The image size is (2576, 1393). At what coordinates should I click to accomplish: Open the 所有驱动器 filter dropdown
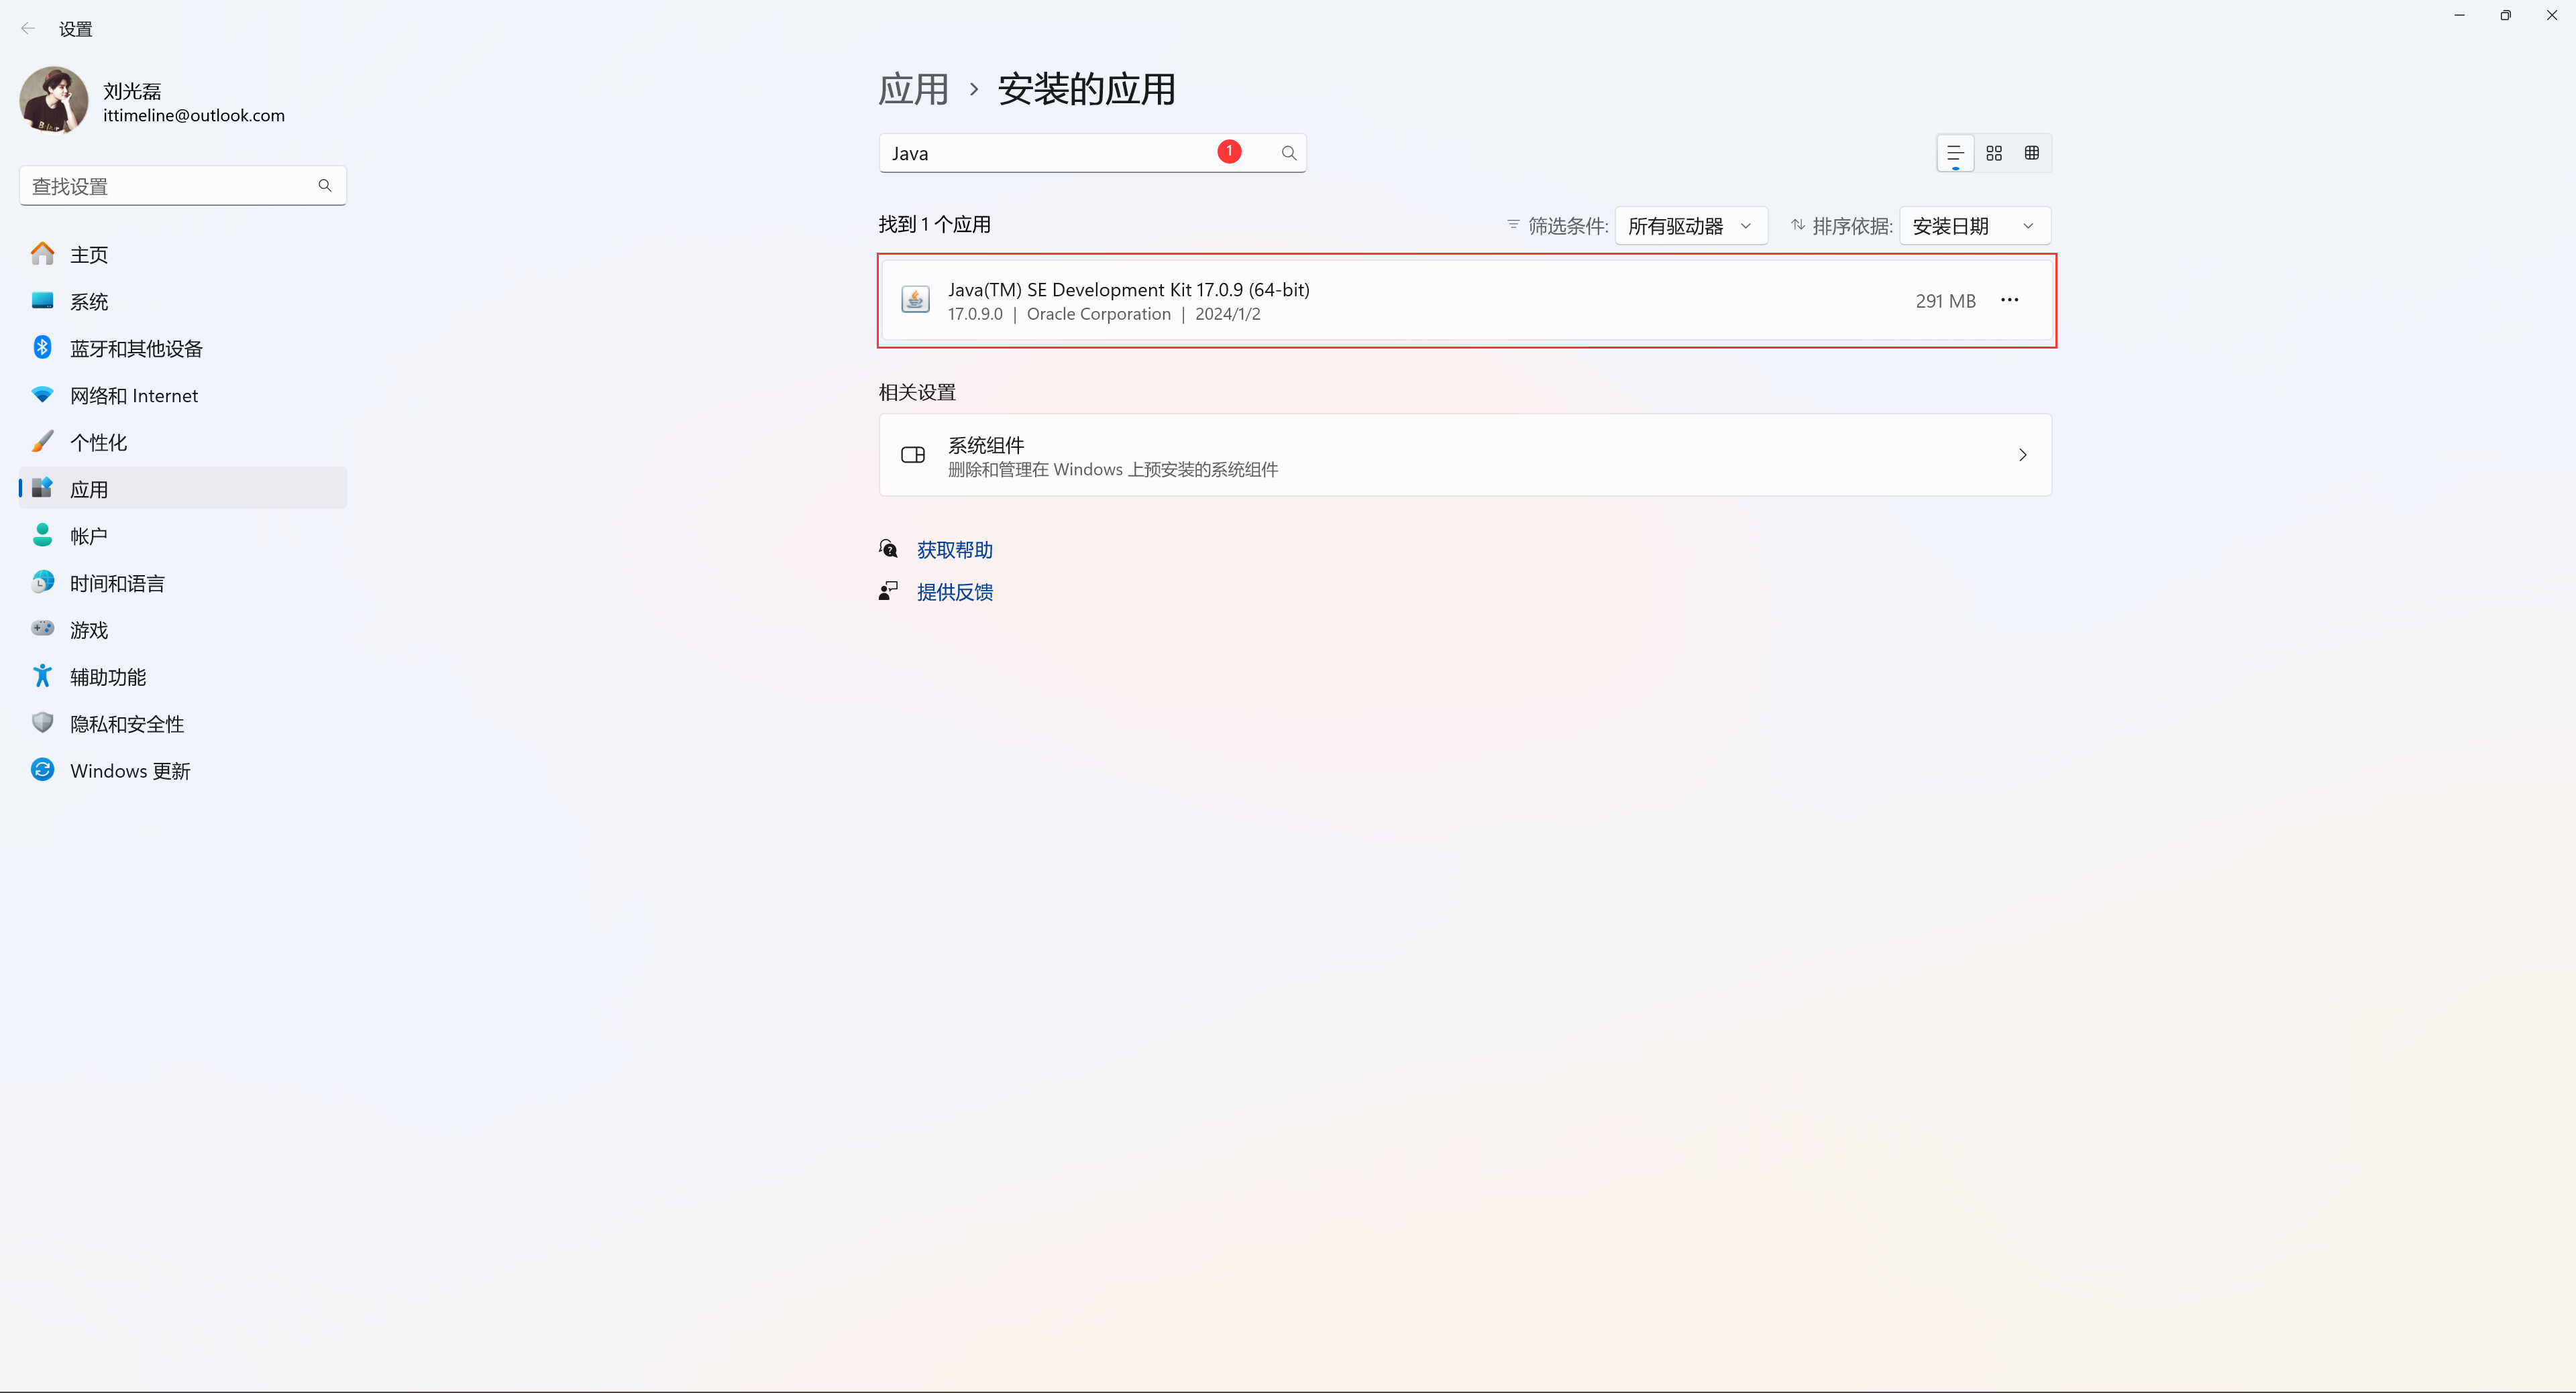coord(1691,226)
